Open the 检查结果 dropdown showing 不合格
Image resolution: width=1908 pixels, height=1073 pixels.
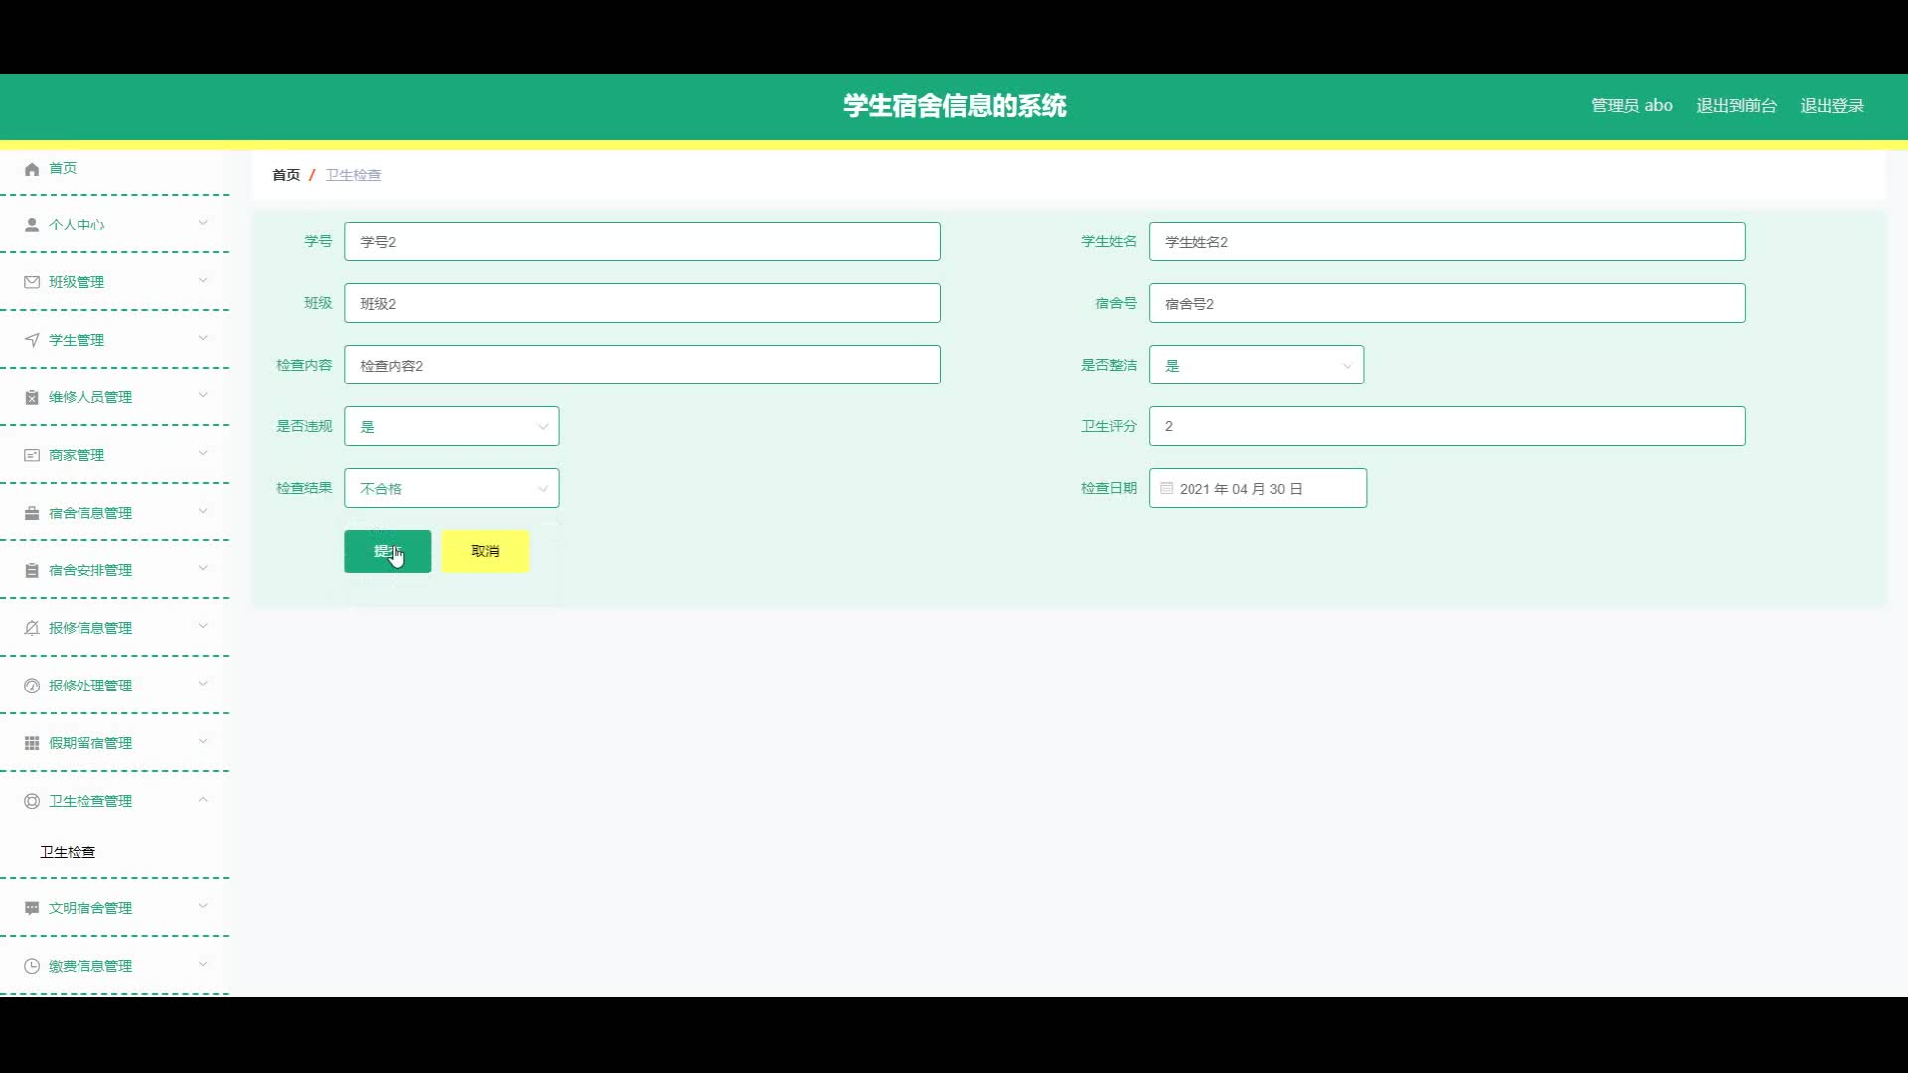point(451,488)
